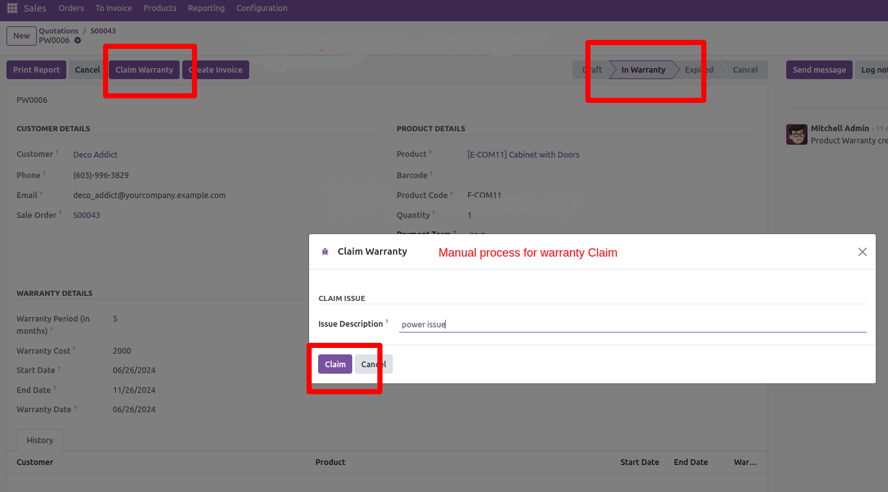The width and height of the screenshot is (888, 492).
Task: Open the Orders menu
Action: [x=71, y=8]
